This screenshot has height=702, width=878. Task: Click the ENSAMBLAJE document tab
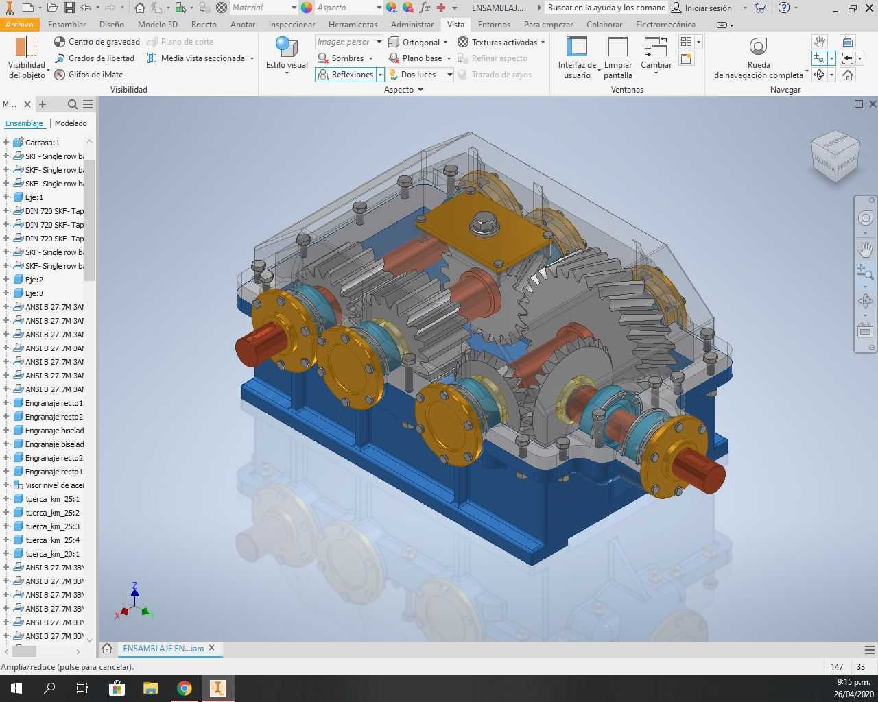(x=163, y=648)
